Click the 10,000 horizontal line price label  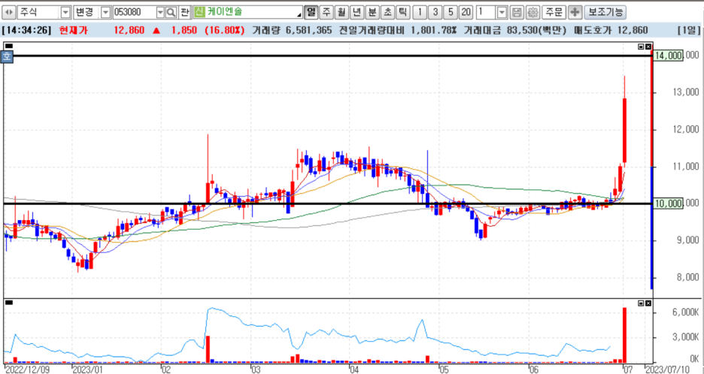coord(669,204)
